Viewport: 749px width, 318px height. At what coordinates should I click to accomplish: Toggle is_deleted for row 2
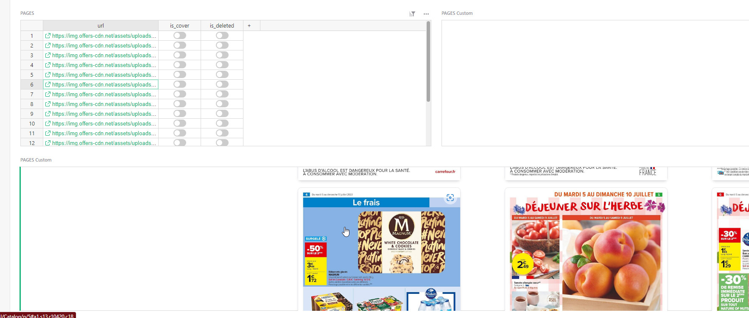(222, 45)
